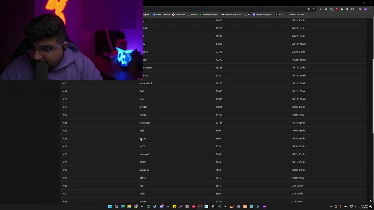This screenshot has width=374, height=210.
Task: Open OBS Studio taskbar icon
Action: [200, 206]
